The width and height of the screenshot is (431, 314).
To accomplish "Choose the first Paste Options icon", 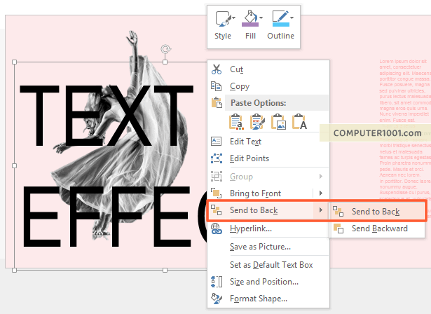I will 238,122.
